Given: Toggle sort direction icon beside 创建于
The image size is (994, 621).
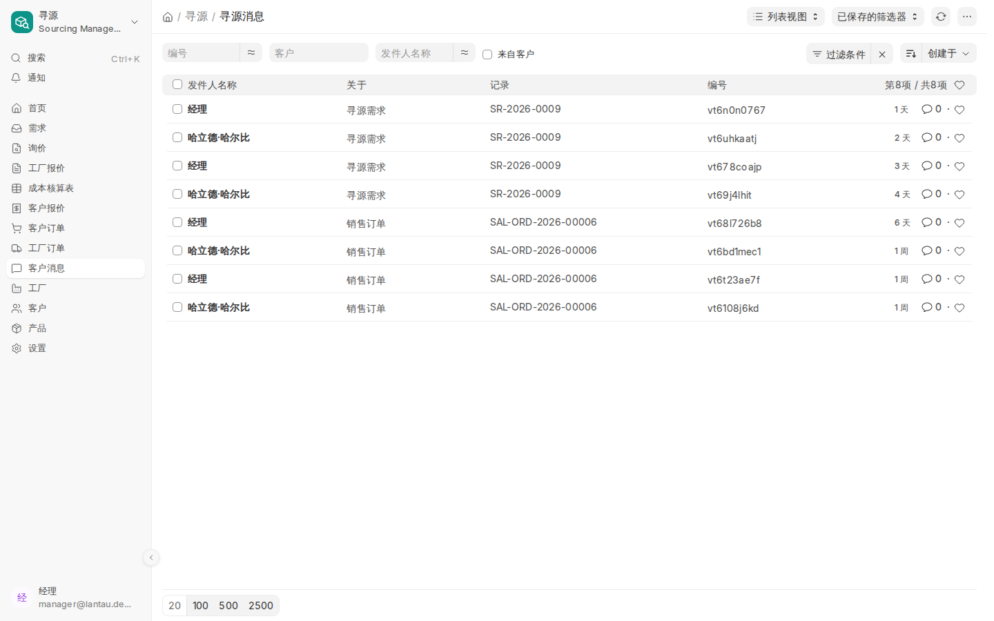Looking at the screenshot, I should pyautogui.click(x=910, y=54).
